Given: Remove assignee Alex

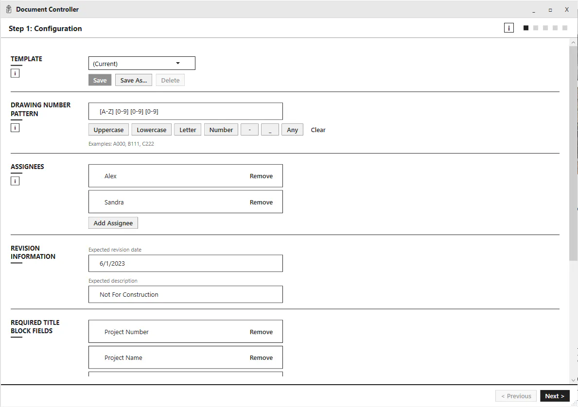Looking at the screenshot, I should 261,176.
